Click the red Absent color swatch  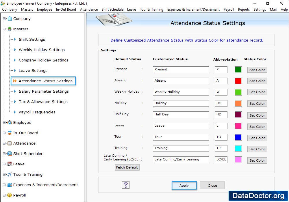(x=238, y=81)
